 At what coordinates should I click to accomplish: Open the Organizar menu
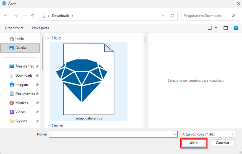tap(14, 28)
